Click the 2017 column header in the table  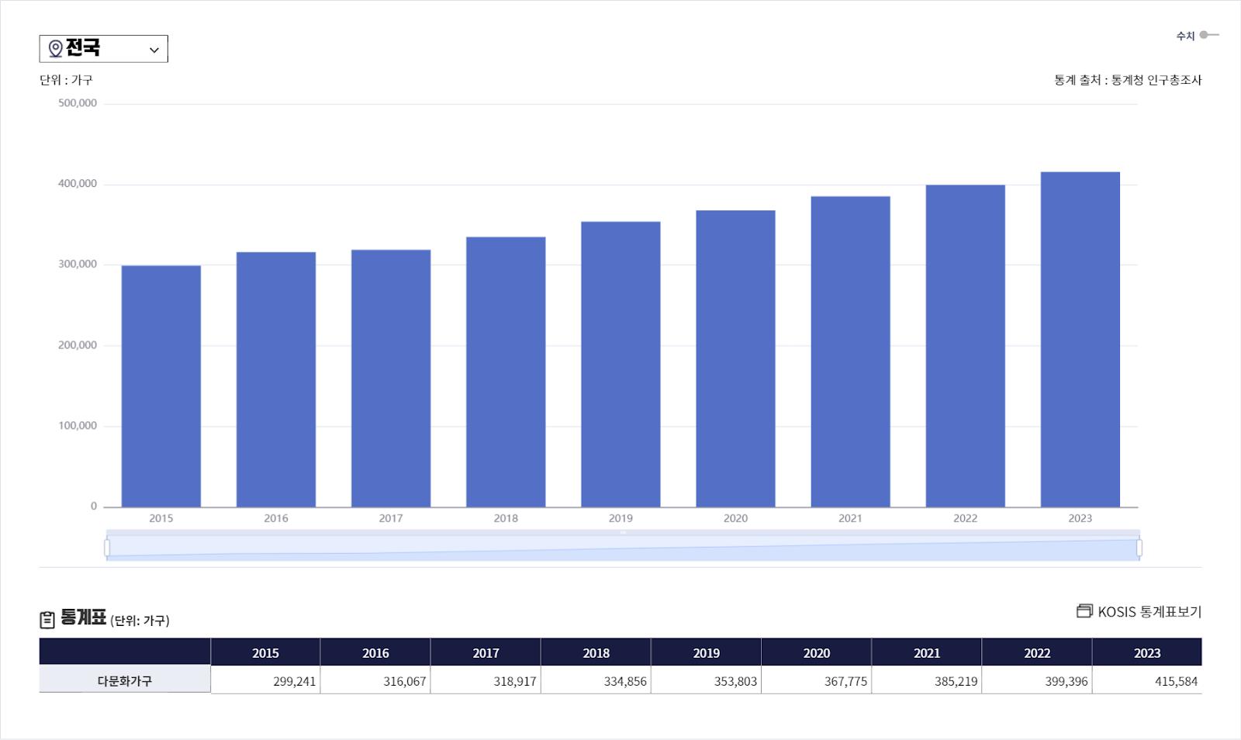486,653
